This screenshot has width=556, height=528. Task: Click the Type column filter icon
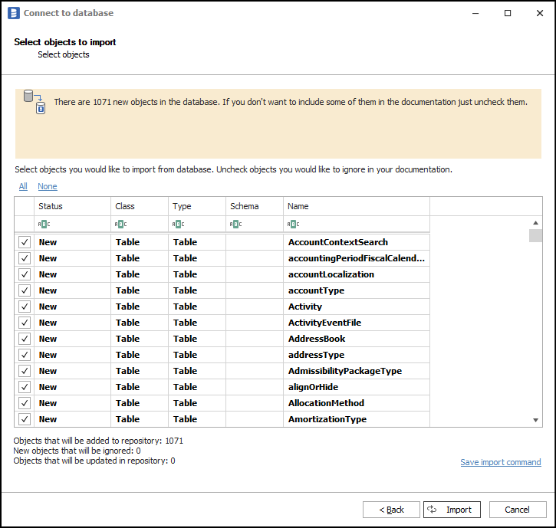pyautogui.click(x=178, y=224)
